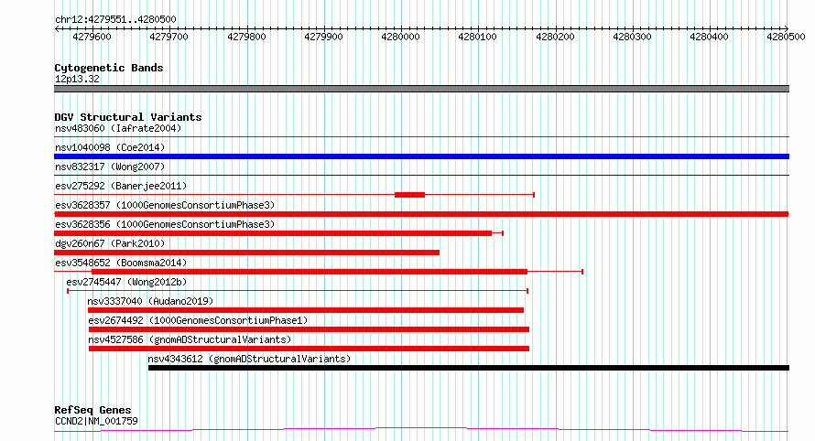Click the dgv260n67 (Park2010) label
The image size is (815, 441).
[110, 243]
